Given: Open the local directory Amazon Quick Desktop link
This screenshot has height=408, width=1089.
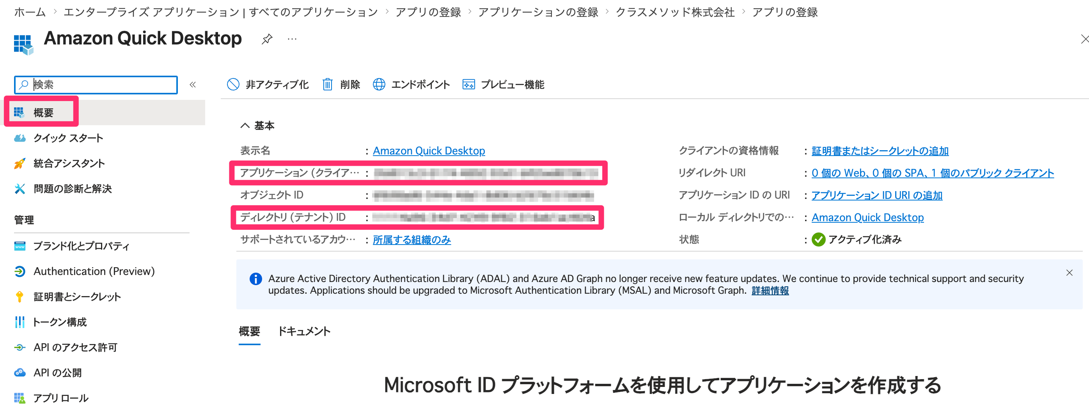Looking at the screenshot, I should (x=867, y=217).
